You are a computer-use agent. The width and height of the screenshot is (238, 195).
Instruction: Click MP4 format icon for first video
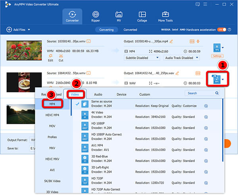click(217, 48)
